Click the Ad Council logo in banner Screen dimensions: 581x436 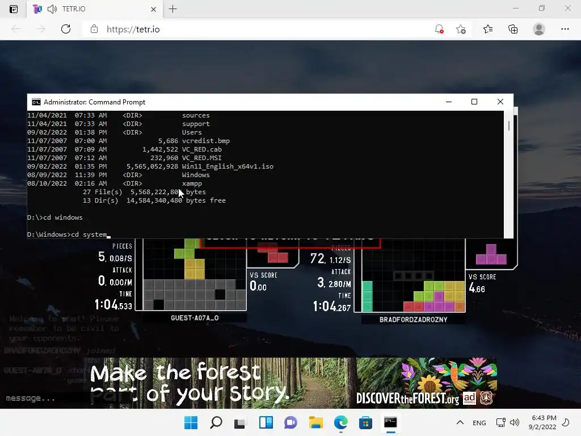469,398
